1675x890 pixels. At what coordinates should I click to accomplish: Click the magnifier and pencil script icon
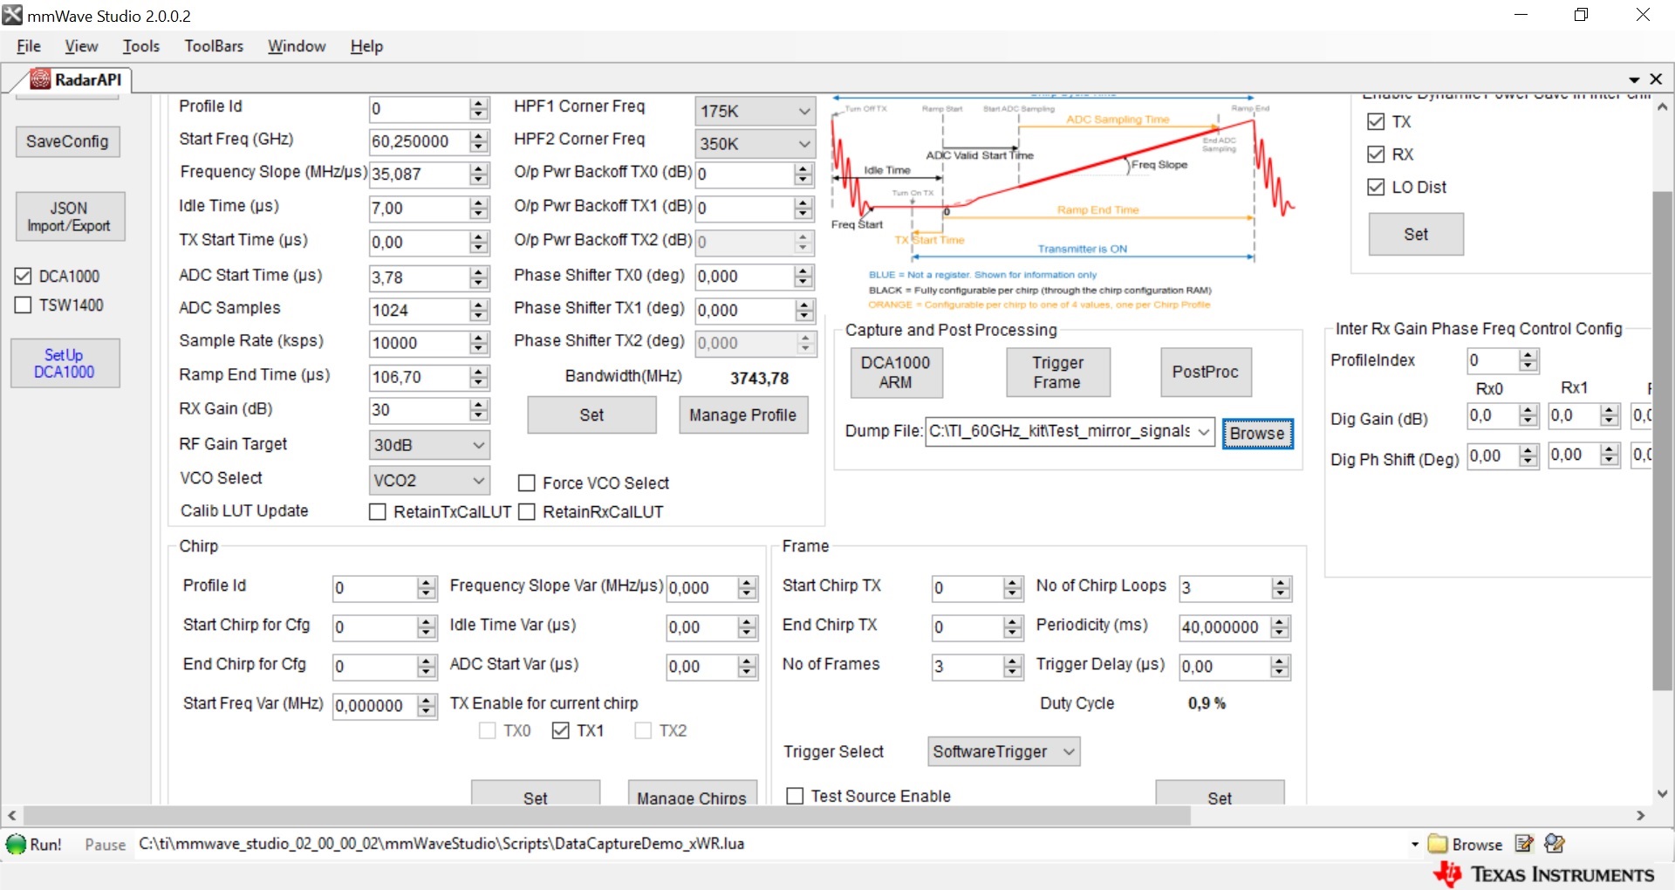(1555, 844)
